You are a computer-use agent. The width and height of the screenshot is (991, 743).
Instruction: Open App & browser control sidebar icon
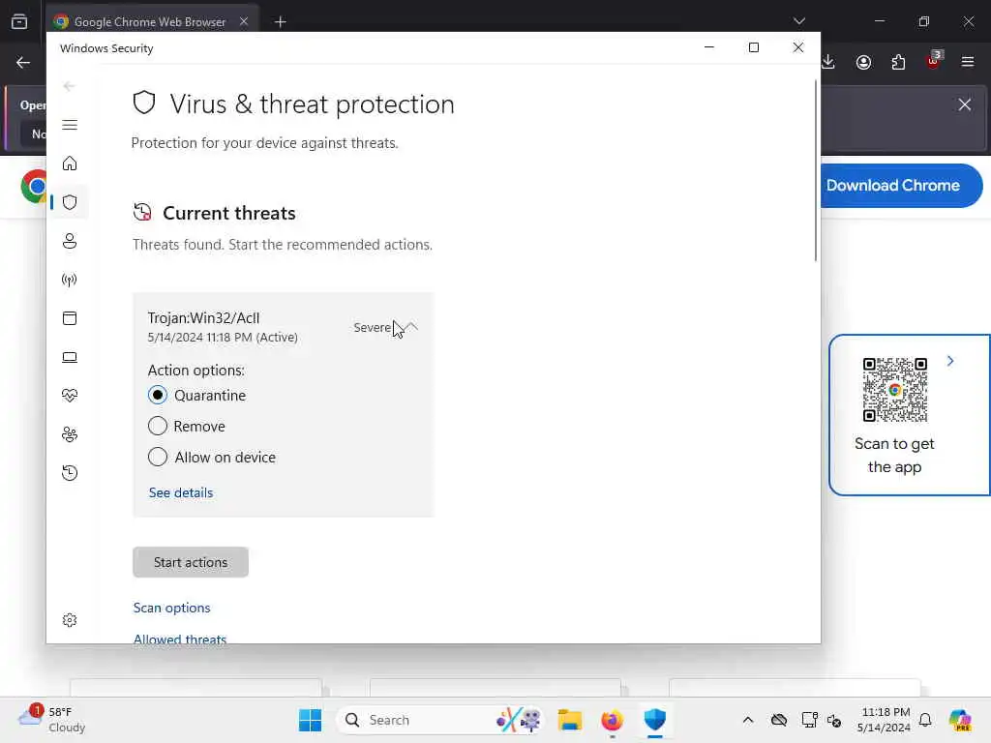70,318
